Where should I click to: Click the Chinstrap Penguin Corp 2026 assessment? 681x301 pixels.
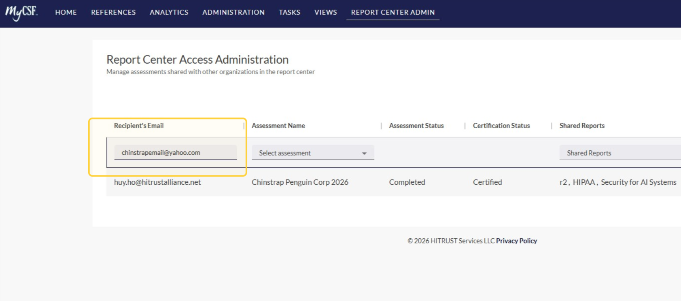pyautogui.click(x=300, y=182)
